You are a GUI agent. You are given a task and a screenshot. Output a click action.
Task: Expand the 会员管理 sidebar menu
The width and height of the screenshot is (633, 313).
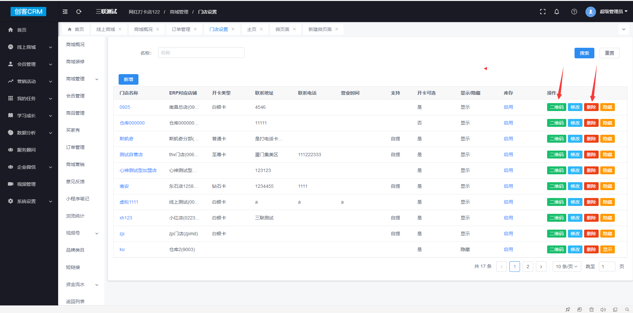coord(30,64)
